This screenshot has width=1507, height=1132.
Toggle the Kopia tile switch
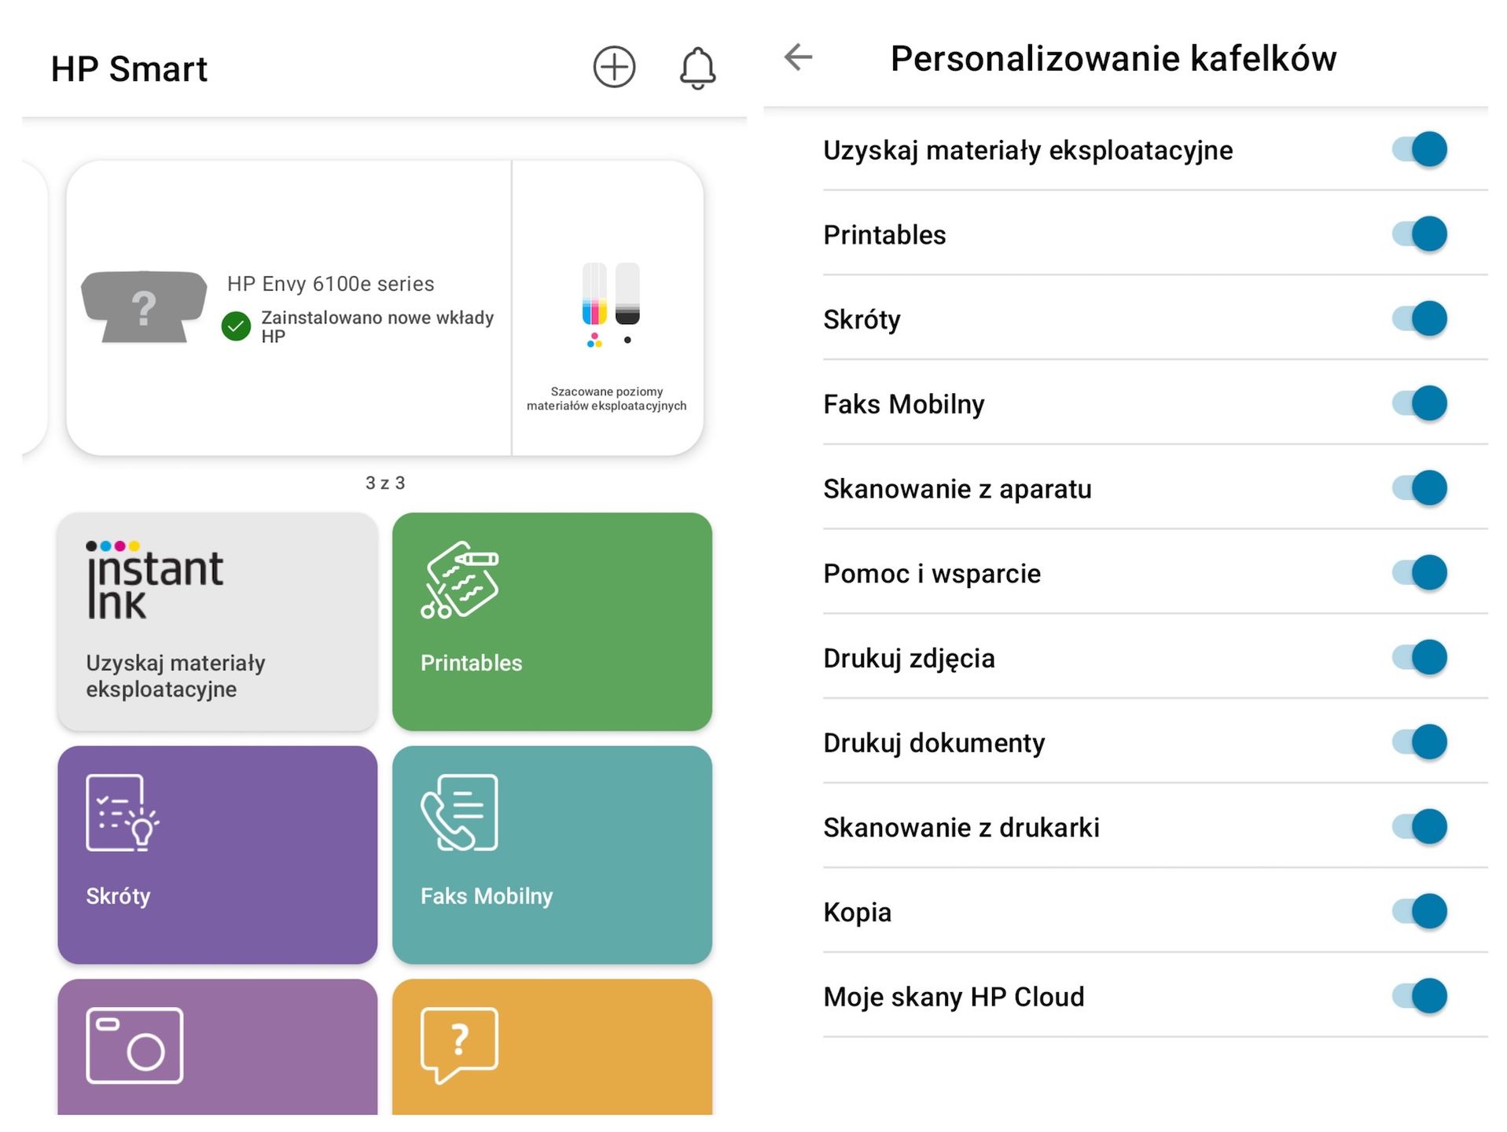(1419, 912)
